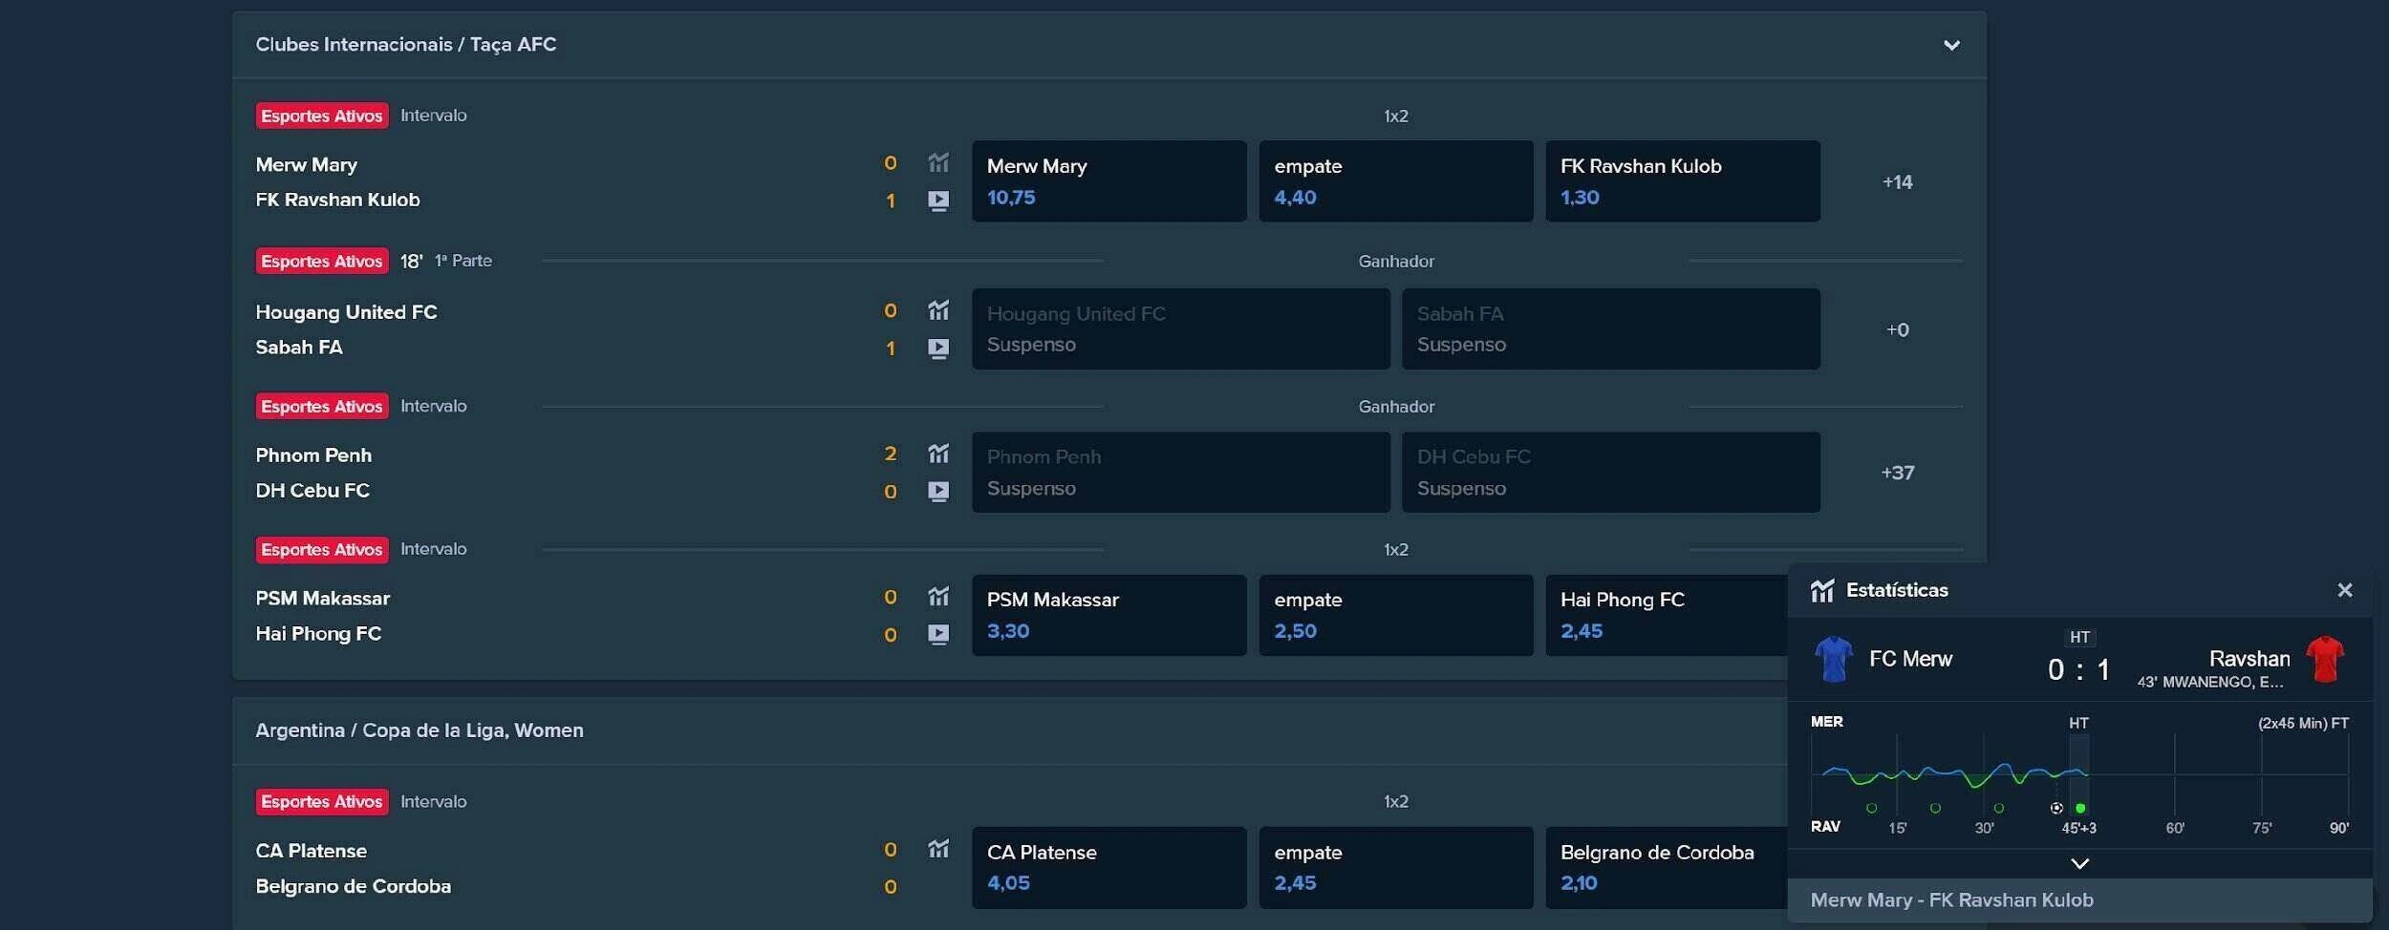Show +14 more markets for Merw Mary
2389x930 pixels.
1898,181
